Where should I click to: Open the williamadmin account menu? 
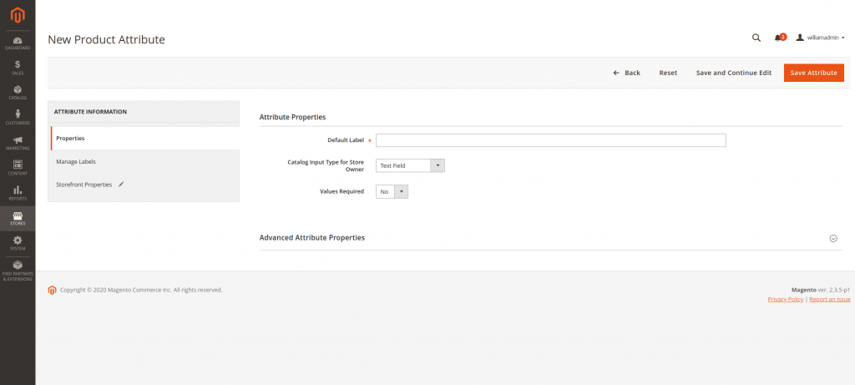[821, 38]
